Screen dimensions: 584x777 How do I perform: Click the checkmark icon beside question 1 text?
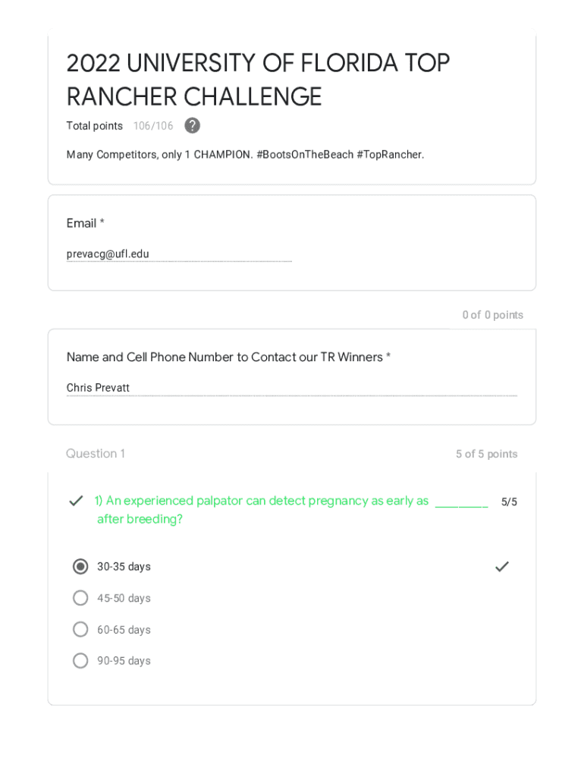pos(76,501)
